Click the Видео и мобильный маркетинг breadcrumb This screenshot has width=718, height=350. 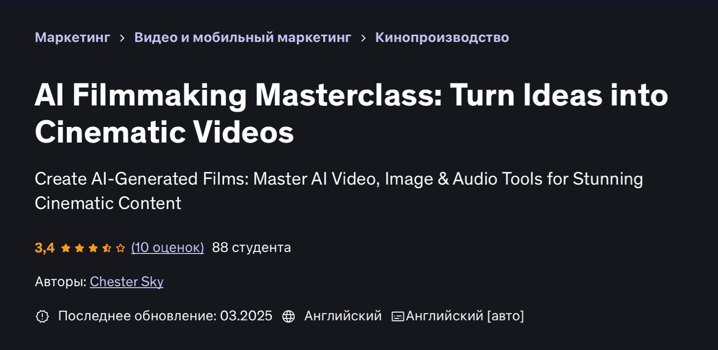[x=242, y=37]
